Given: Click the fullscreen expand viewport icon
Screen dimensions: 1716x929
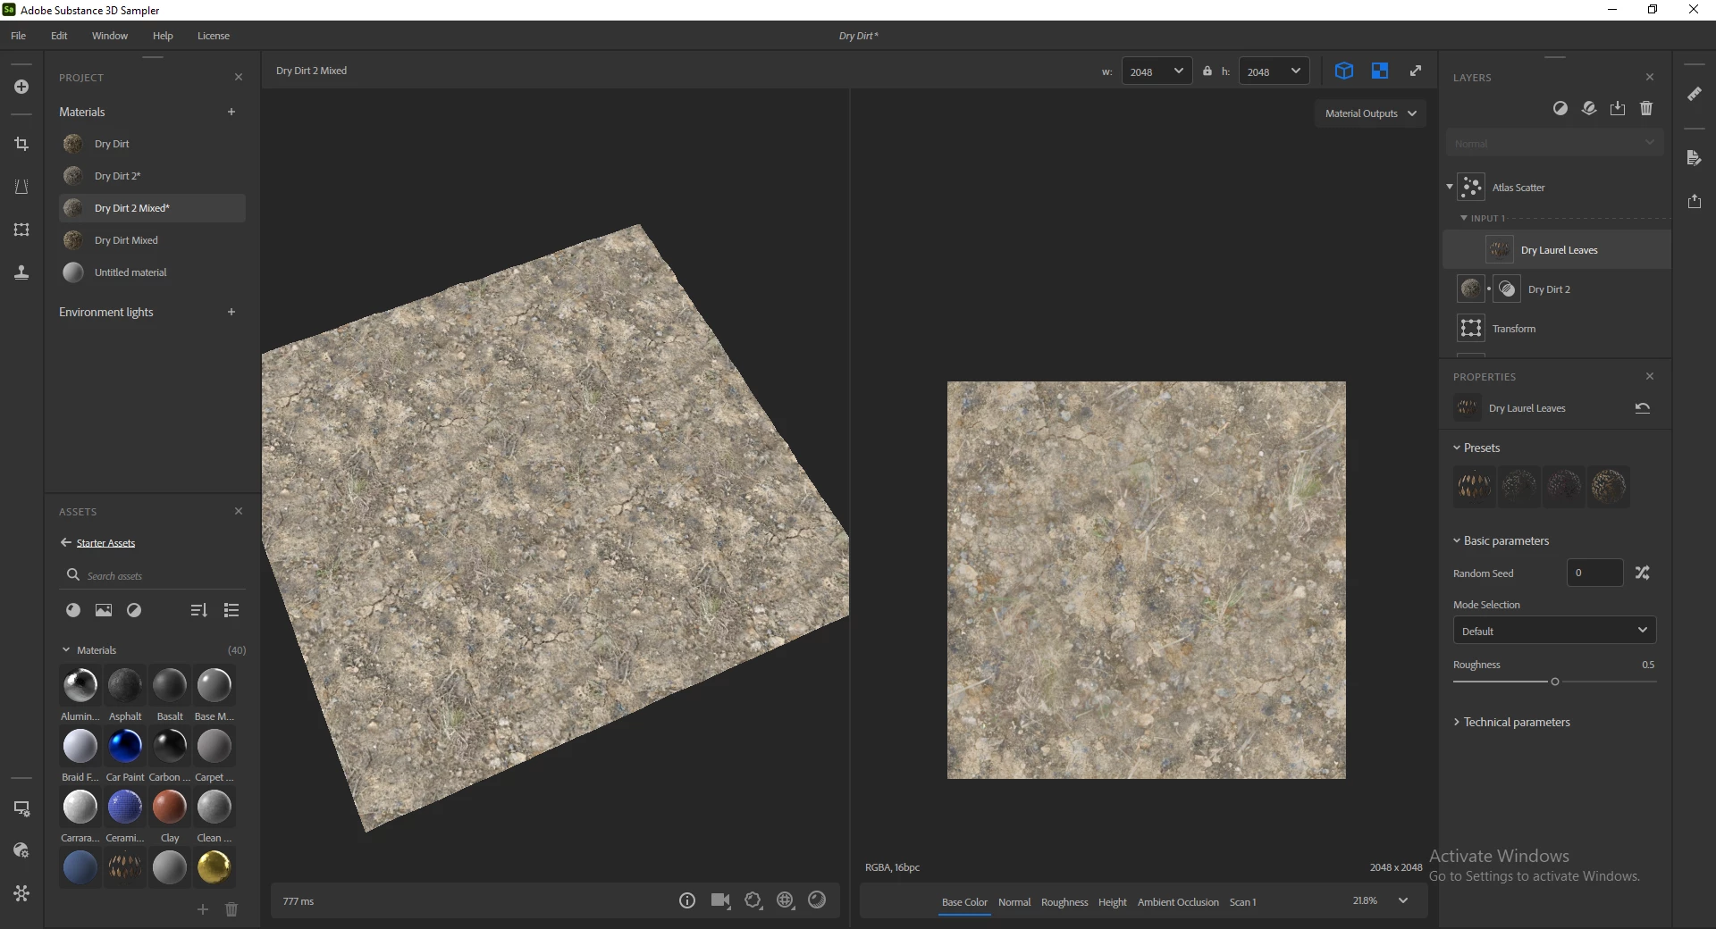Looking at the screenshot, I should pos(1416,71).
